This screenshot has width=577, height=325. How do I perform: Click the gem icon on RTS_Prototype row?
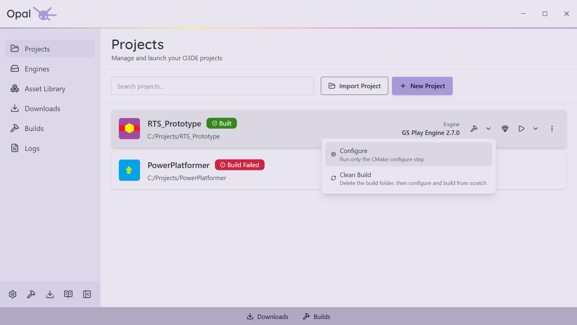(505, 129)
